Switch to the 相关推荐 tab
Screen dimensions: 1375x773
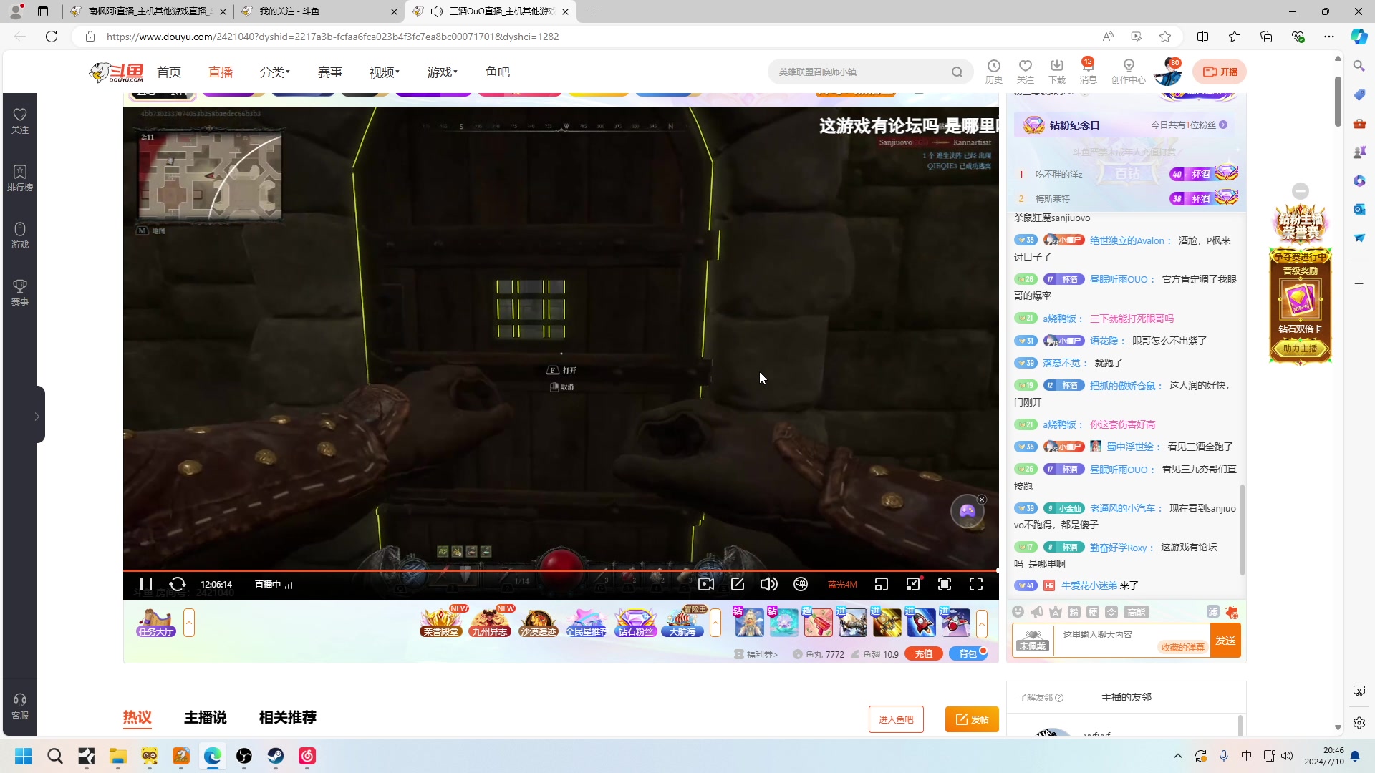288,718
